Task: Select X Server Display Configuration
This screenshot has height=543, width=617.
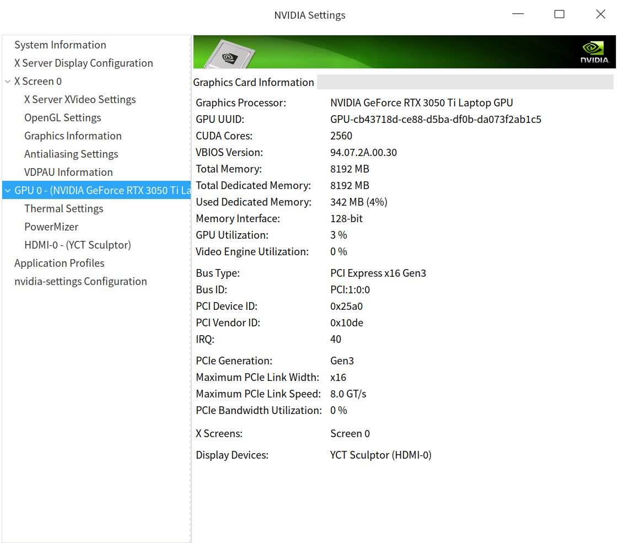Action: point(83,63)
